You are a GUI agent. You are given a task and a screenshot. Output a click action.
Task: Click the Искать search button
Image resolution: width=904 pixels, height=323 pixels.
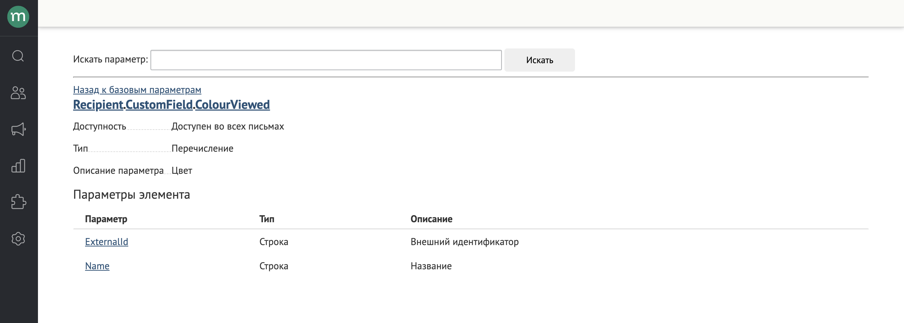pyautogui.click(x=540, y=60)
